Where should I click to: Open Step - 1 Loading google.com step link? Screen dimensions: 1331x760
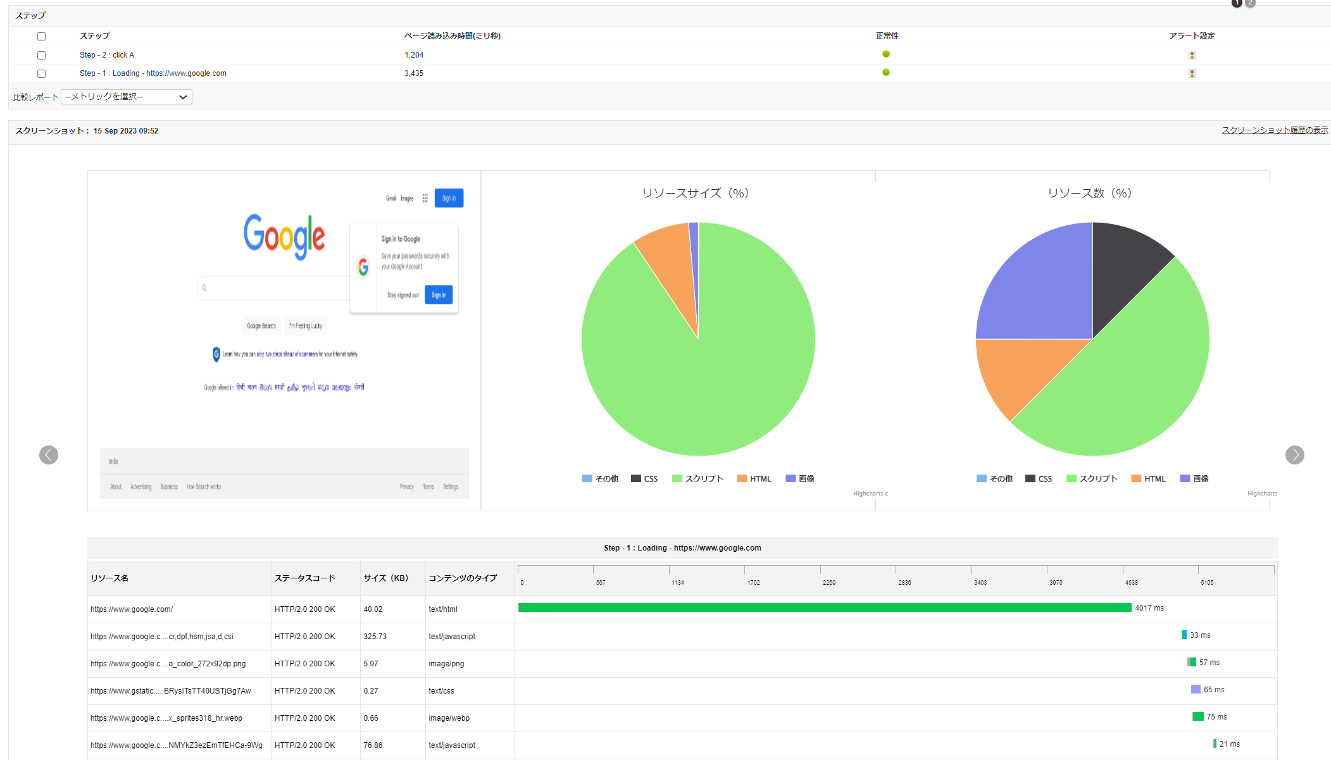(x=153, y=73)
